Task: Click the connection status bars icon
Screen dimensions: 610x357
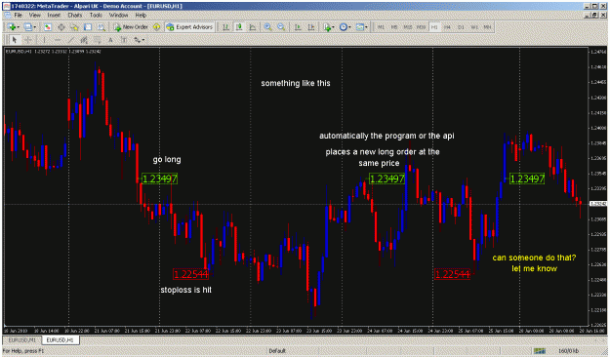Action: [x=540, y=351]
